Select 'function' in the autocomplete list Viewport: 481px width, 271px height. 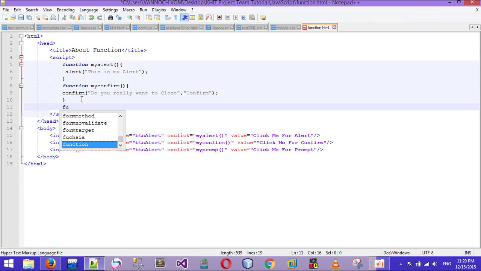point(89,145)
